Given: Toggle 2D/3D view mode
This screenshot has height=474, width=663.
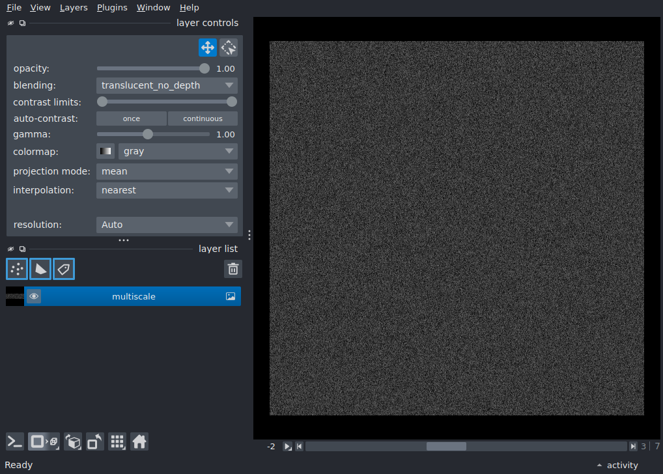Looking at the screenshot, I should click(44, 442).
